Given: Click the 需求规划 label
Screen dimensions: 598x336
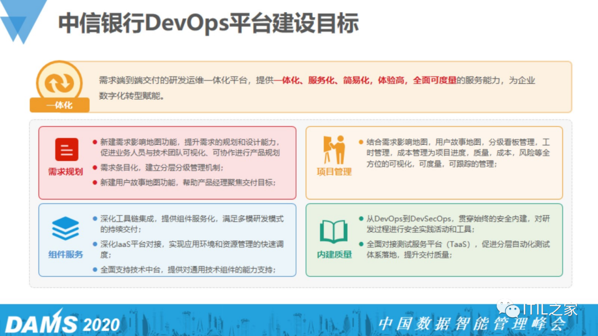Looking at the screenshot, I should [65, 172].
